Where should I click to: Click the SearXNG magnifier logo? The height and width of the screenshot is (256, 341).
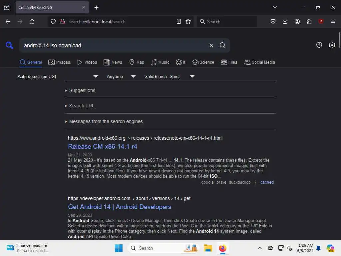9,45
